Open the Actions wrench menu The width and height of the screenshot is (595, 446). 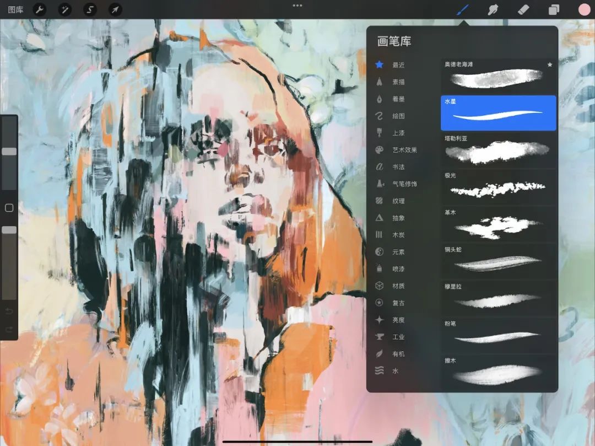[x=40, y=9]
